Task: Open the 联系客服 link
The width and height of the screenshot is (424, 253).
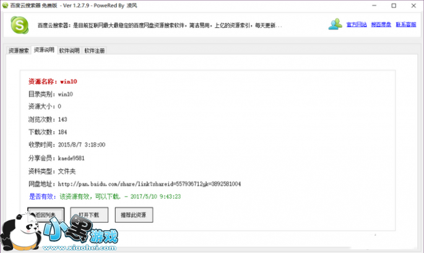Action: [406, 25]
